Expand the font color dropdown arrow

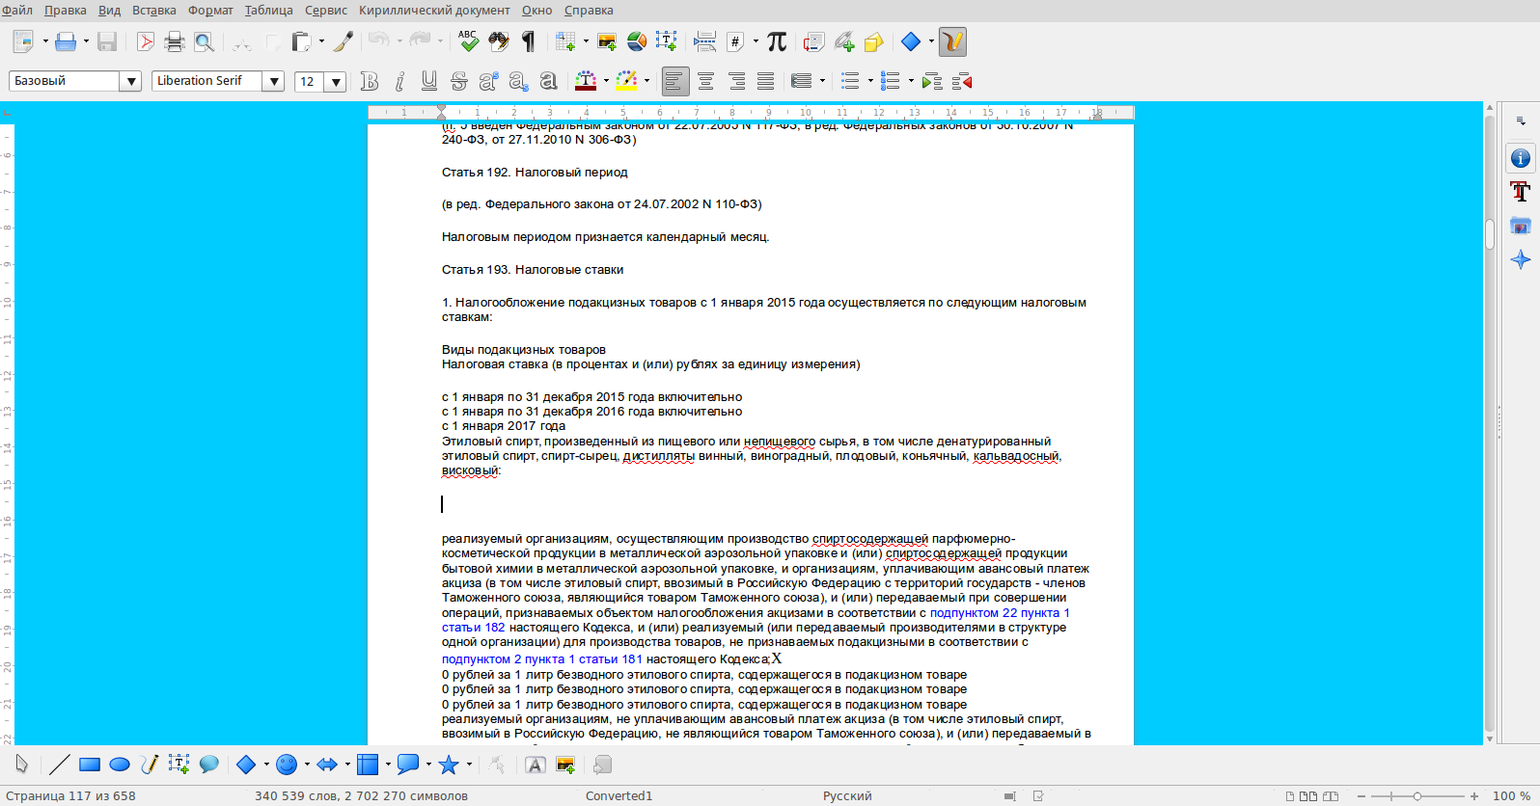pyautogui.click(x=606, y=81)
